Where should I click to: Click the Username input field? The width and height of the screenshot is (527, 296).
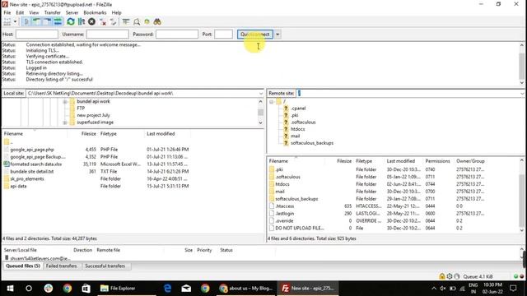coord(108,35)
